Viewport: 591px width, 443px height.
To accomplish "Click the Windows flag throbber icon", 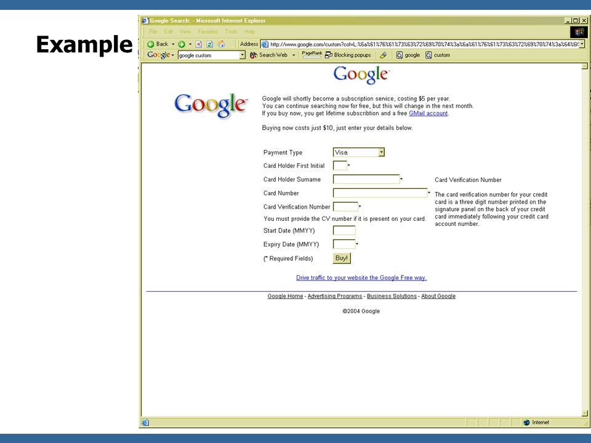I will (x=579, y=31).
